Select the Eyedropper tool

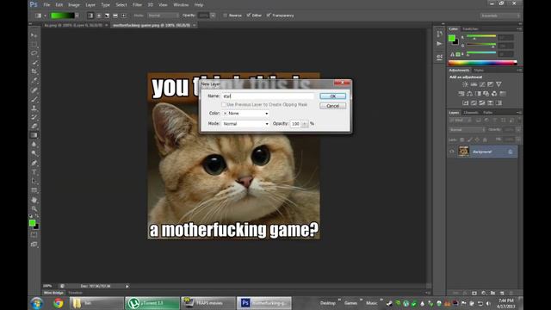click(x=34, y=80)
